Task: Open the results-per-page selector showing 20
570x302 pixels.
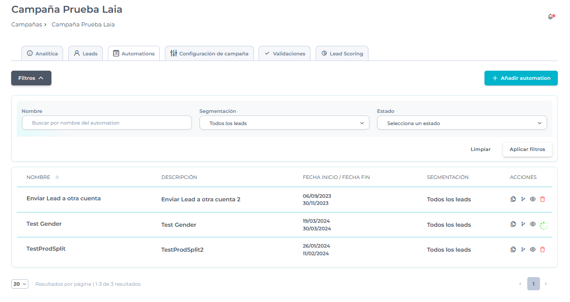Action: (x=20, y=284)
